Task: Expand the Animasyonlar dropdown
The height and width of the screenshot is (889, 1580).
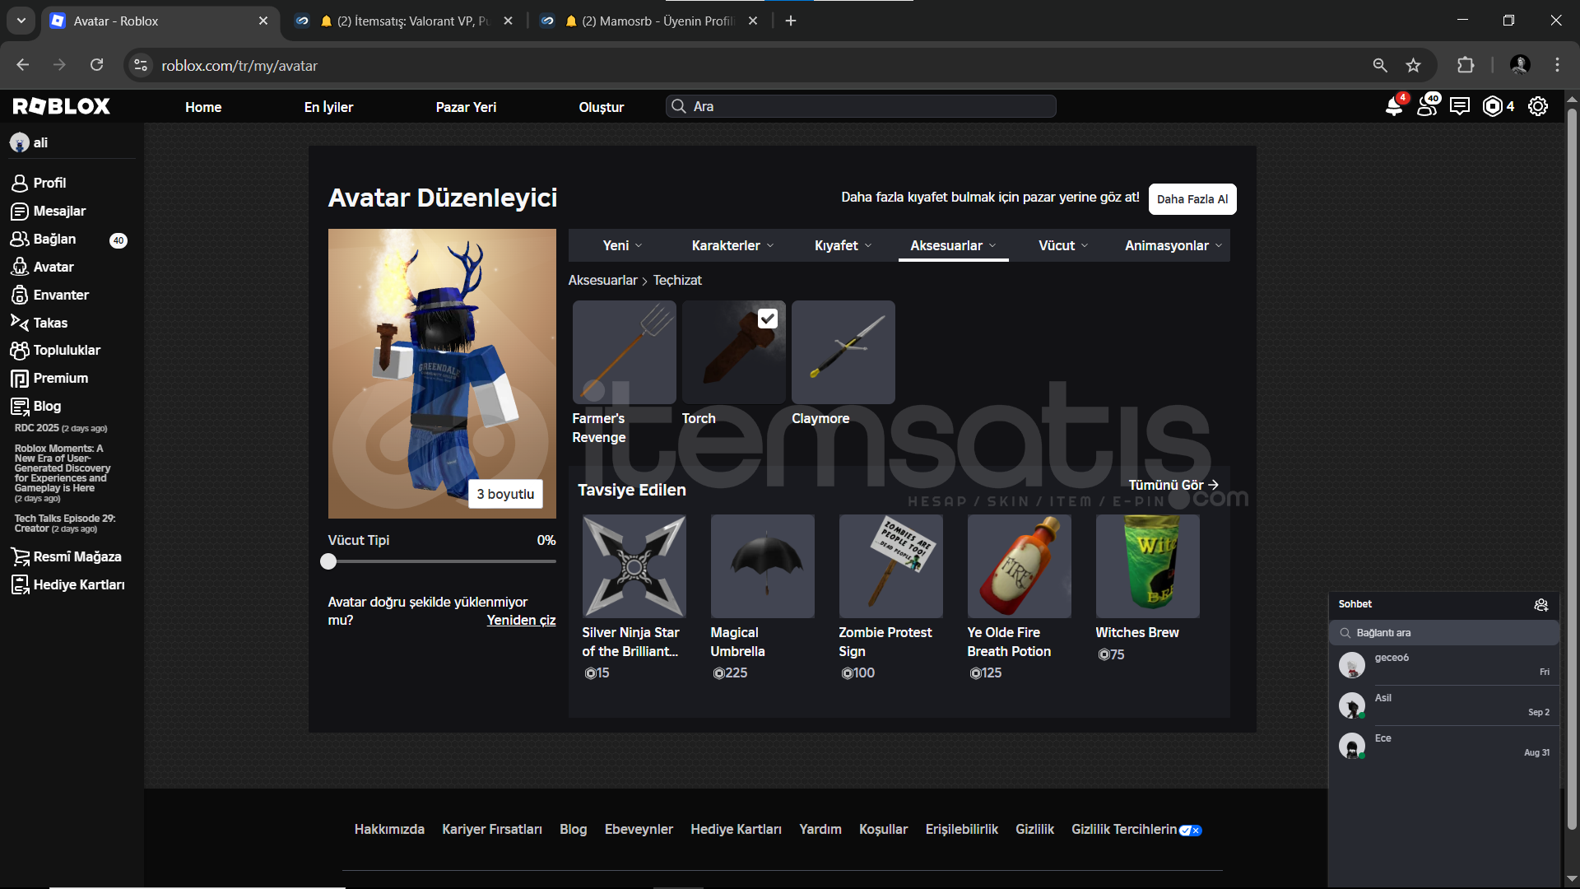Action: point(1173,245)
